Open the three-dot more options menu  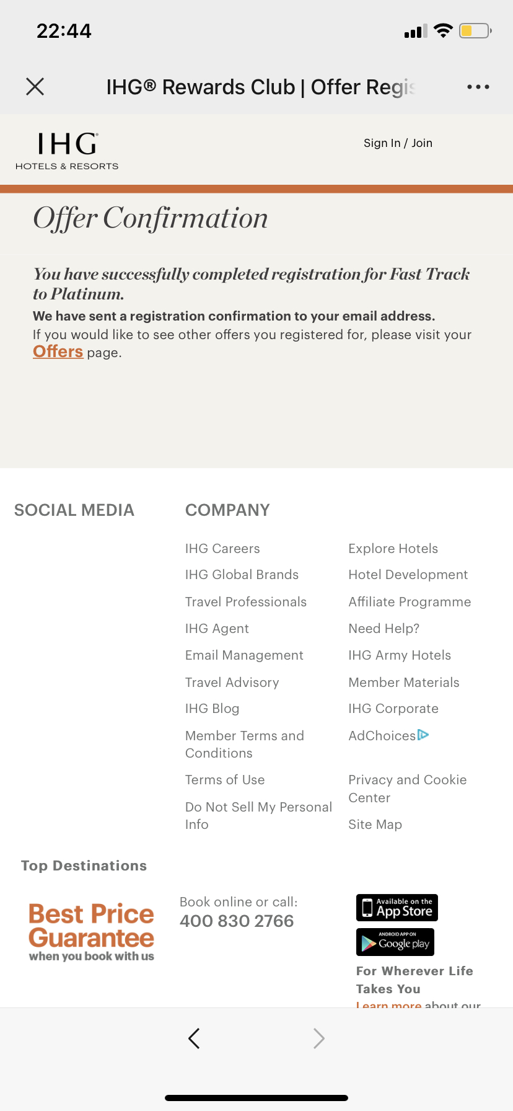478,87
